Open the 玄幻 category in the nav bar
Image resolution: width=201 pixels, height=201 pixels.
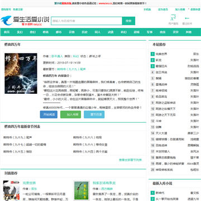click(20, 32)
